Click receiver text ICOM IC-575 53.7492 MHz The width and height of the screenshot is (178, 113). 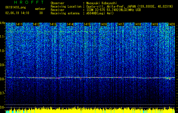pos(113,10)
